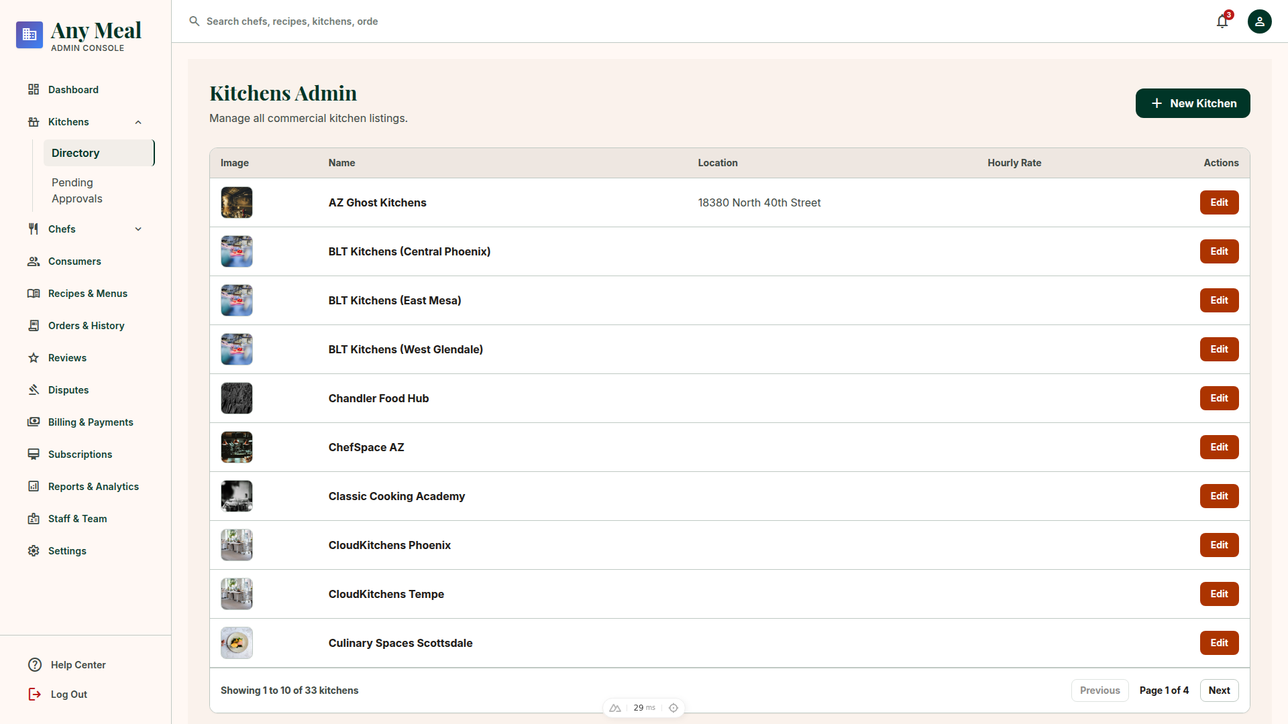1288x724 pixels.
Task: Click the Hourly Rate column header
Action: pos(1014,163)
